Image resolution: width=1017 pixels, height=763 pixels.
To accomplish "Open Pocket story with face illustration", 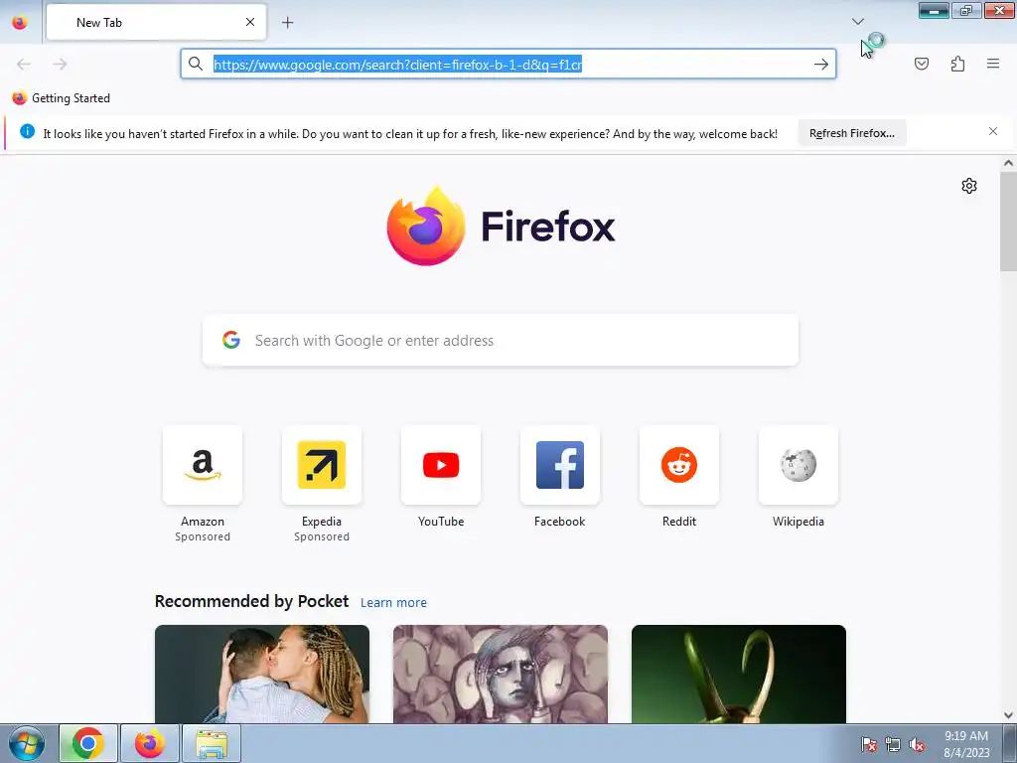I will point(501,674).
